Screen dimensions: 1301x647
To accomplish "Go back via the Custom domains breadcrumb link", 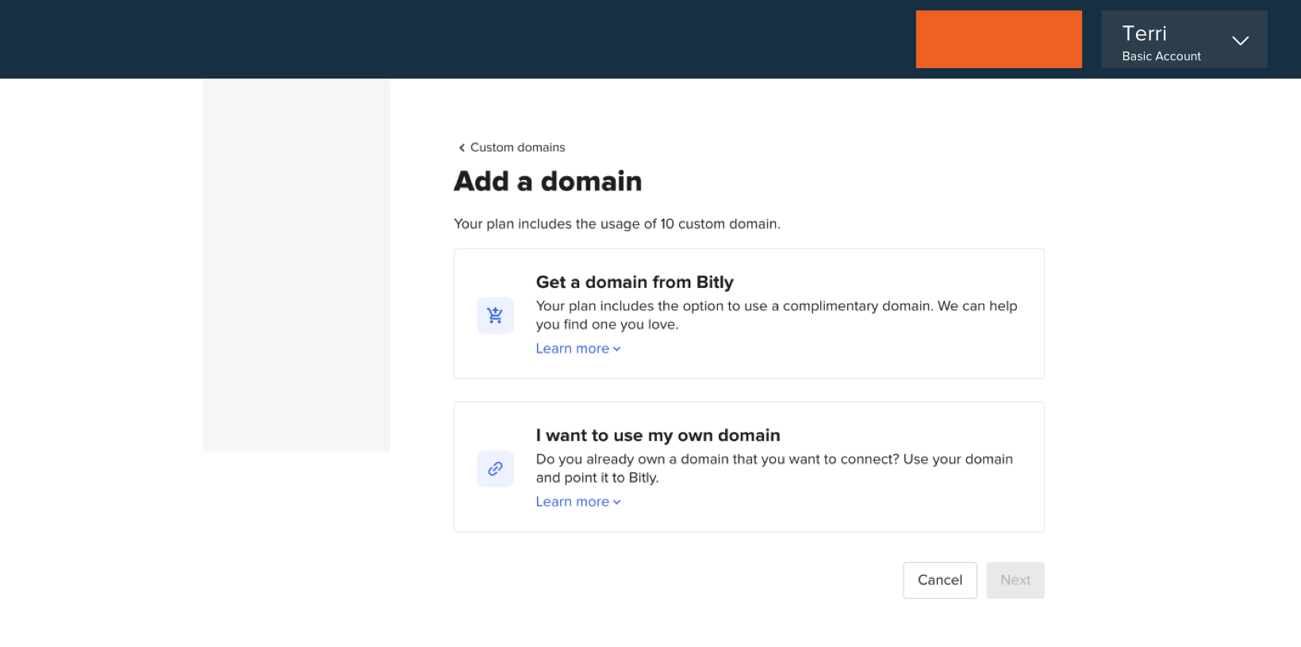I will 517,147.
